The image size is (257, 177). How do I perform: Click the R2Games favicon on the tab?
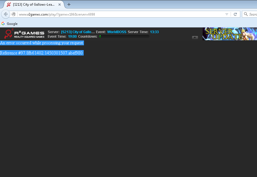coord(9,5)
